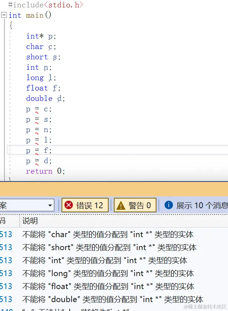Click the yellow warning triangle icon

(x=121, y=206)
